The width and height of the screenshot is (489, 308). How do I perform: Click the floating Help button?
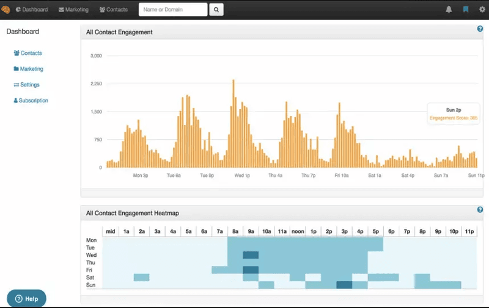26,299
